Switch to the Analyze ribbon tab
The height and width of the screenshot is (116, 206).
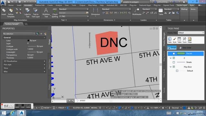(x=59, y=5)
